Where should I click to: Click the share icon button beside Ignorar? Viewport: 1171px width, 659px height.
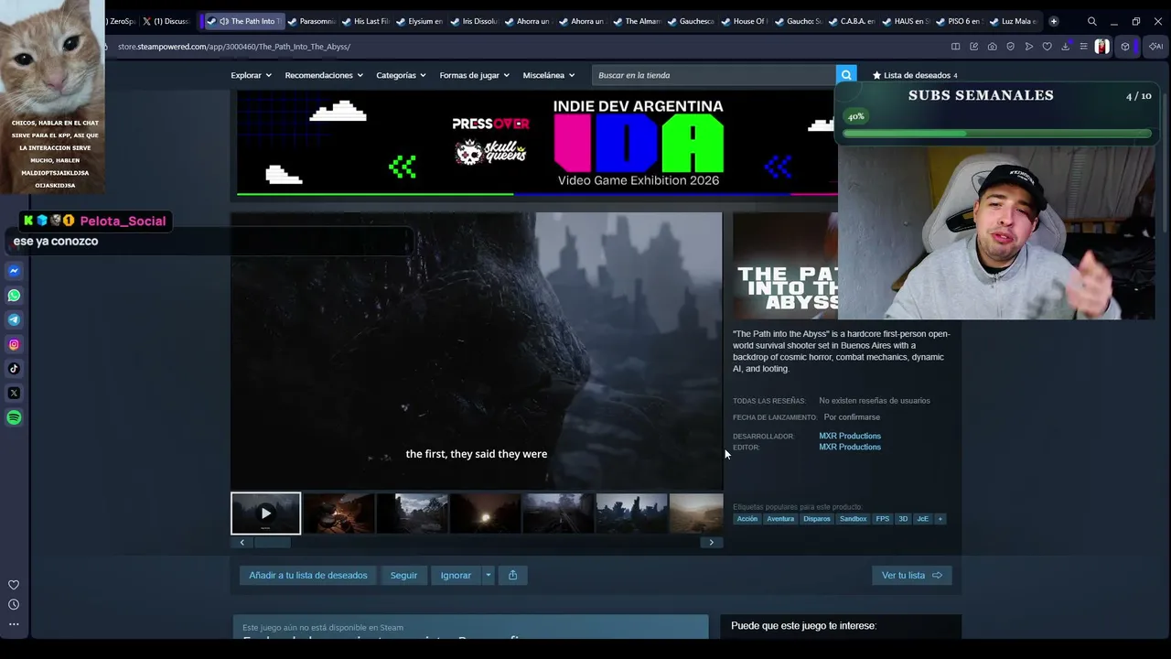pos(512,575)
